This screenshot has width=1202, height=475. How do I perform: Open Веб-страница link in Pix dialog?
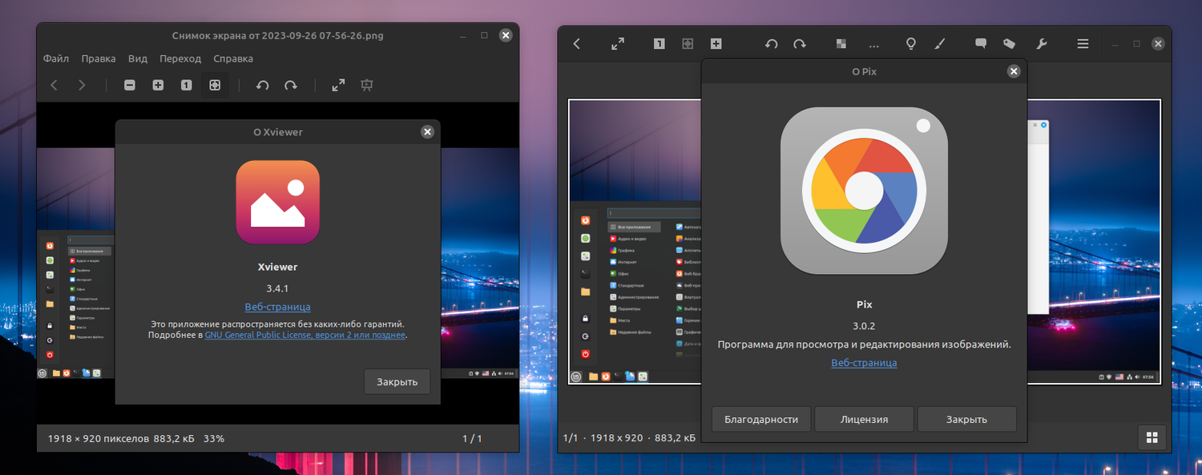[864, 363]
